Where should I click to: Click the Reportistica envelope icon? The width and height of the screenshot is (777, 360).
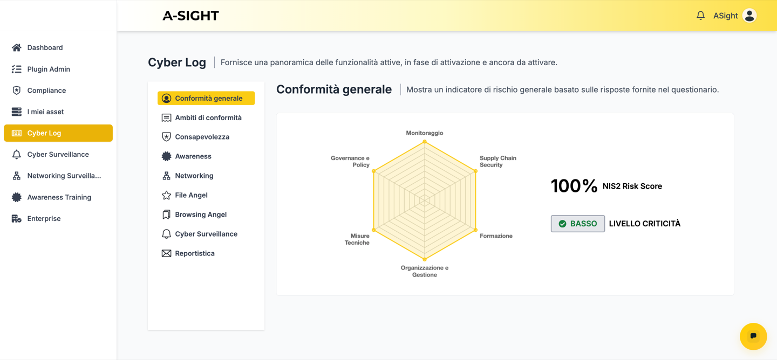(x=166, y=253)
